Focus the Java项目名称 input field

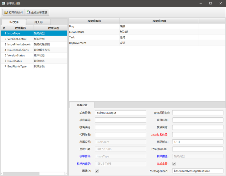(198, 113)
